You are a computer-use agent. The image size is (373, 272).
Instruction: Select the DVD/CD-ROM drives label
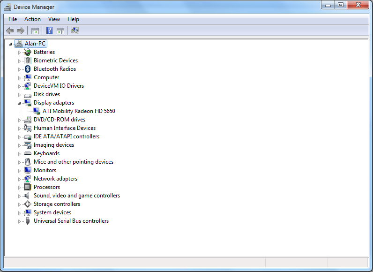[x=60, y=120]
